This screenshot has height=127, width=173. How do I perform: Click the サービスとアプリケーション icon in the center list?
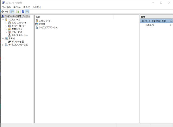click(37, 28)
